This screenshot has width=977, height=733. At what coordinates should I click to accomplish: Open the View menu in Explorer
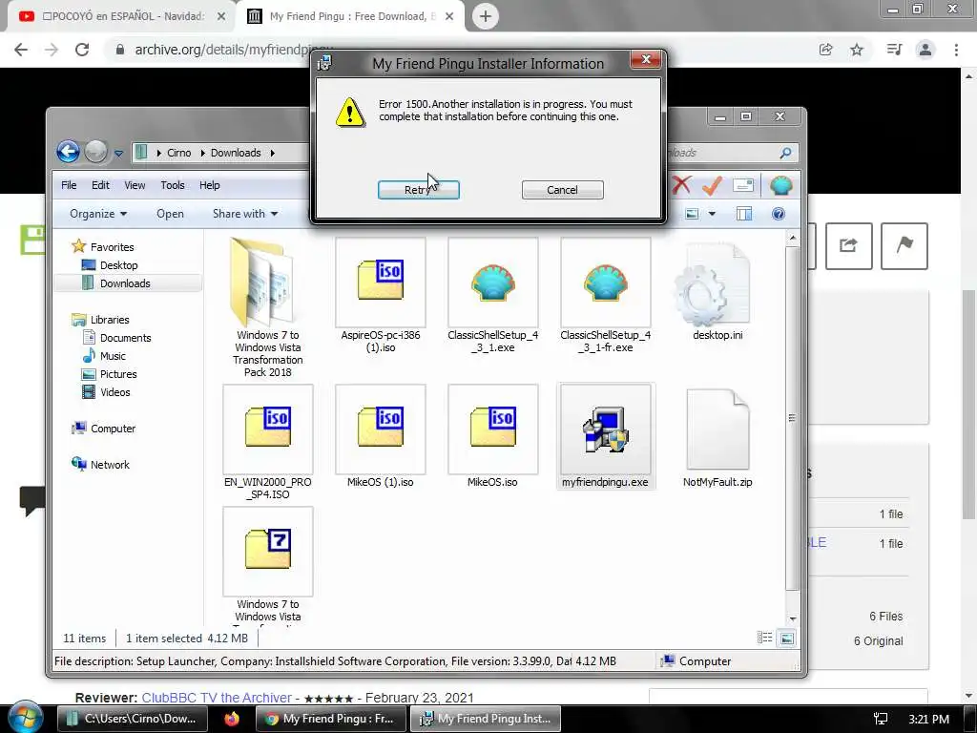pyautogui.click(x=135, y=185)
